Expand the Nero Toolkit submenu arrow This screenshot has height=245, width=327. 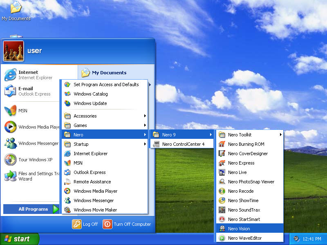[281, 135]
